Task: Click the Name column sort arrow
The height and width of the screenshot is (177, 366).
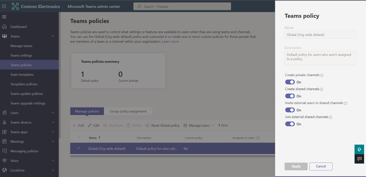Action: (x=99, y=138)
